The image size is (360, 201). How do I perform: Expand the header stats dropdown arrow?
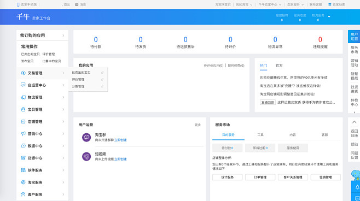tap(329, 17)
